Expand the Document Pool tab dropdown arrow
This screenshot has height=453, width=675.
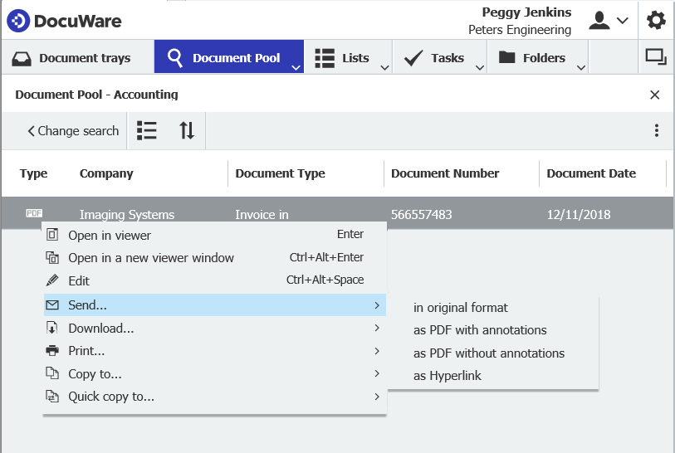point(296,67)
